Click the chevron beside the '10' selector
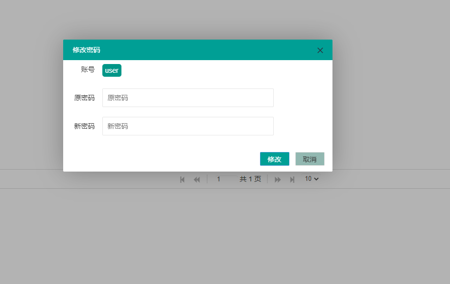Screen dimensions: 450x284 pos(316,179)
